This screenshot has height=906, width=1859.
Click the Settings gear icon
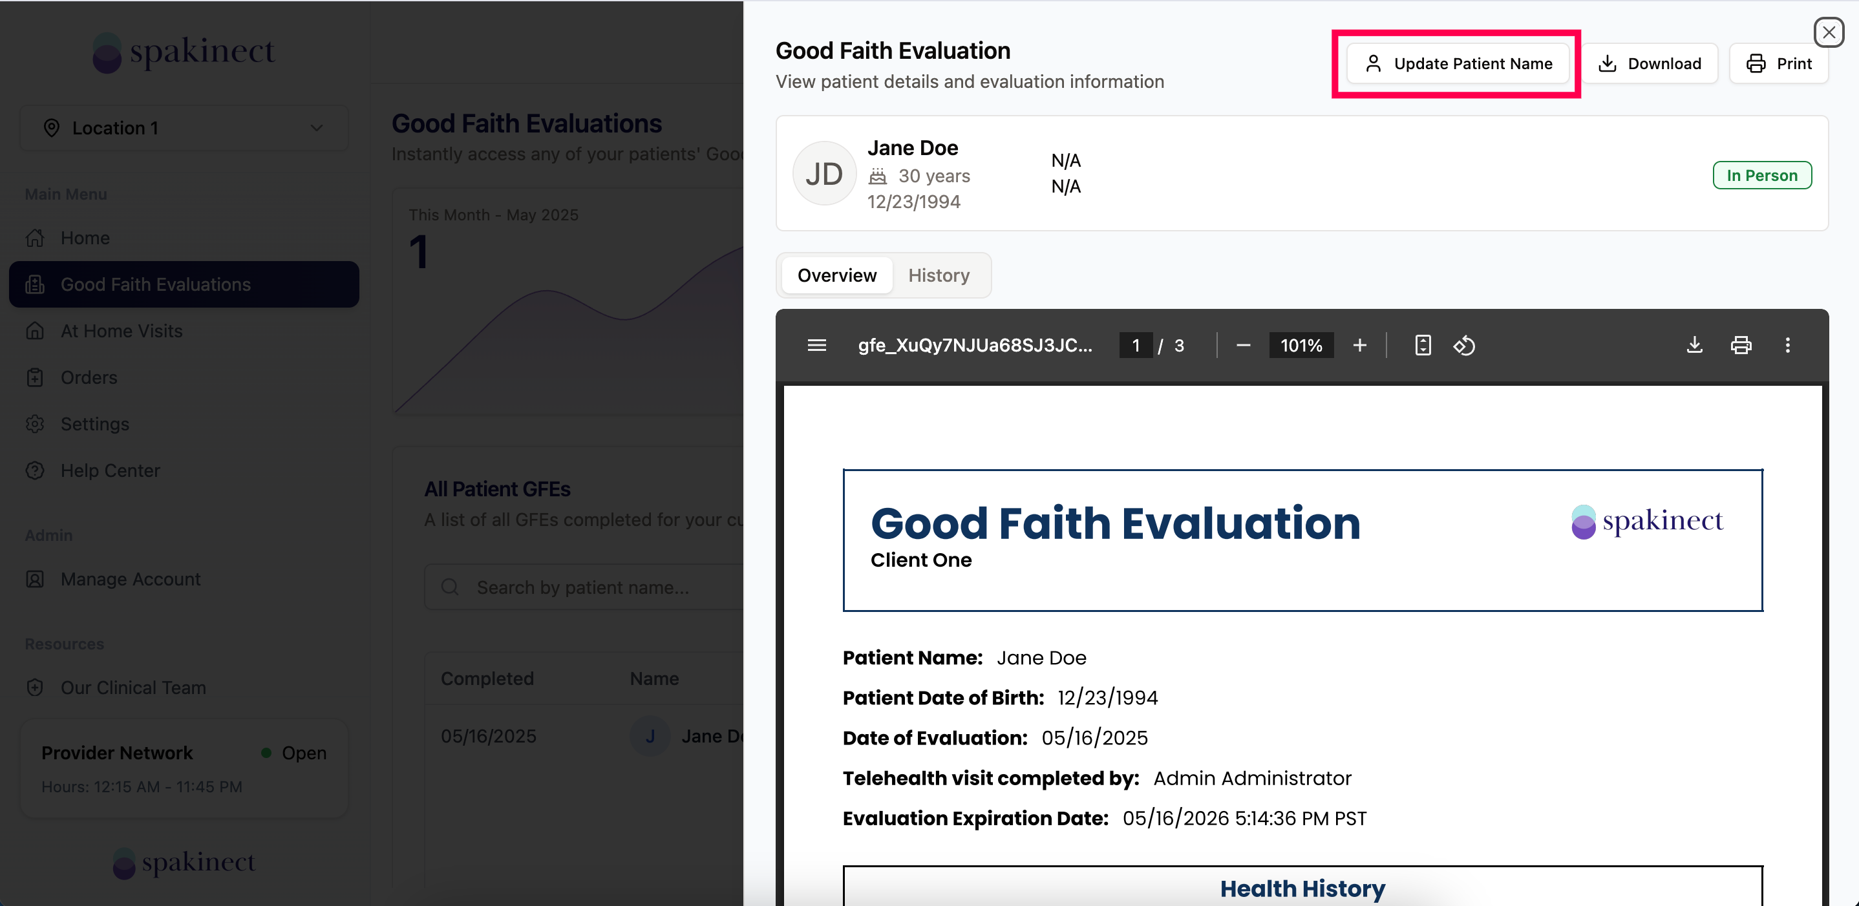pyautogui.click(x=36, y=423)
